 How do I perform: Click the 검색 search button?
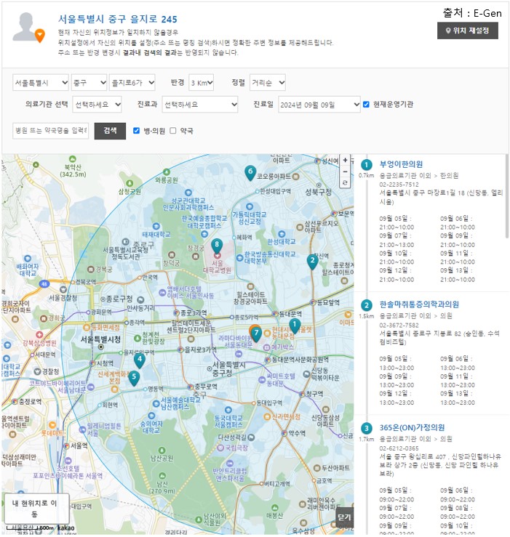coord(110,131)
